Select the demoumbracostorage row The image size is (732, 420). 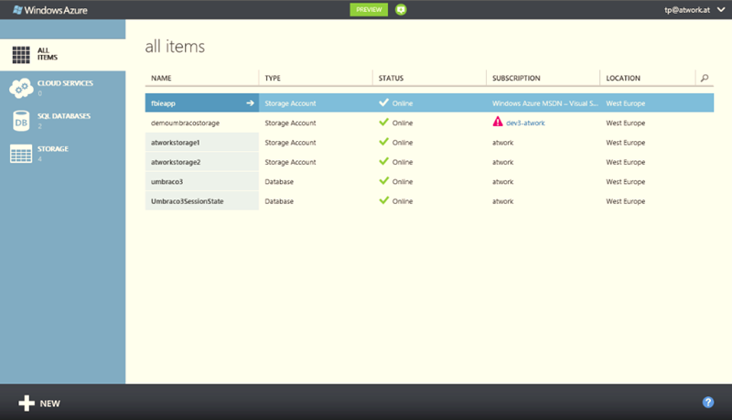[x=185, y=123]
